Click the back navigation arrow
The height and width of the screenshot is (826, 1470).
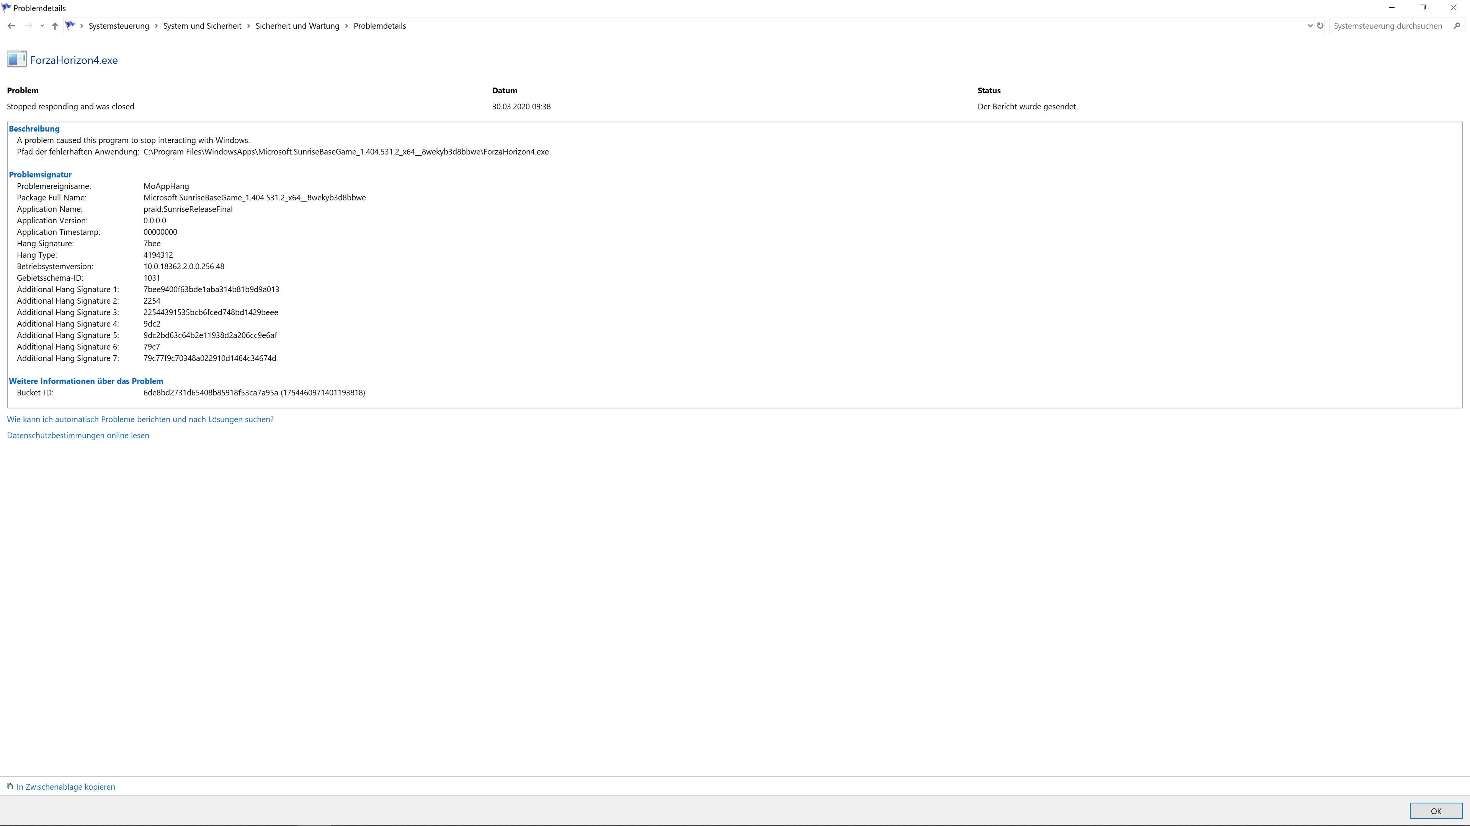11,26
